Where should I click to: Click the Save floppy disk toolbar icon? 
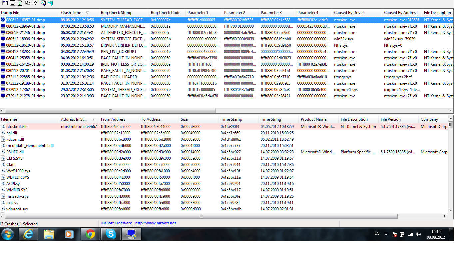12,3
